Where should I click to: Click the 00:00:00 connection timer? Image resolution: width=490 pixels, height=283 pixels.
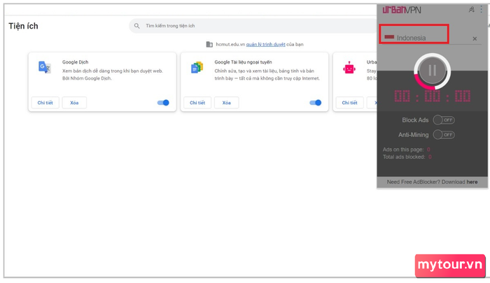432,96
